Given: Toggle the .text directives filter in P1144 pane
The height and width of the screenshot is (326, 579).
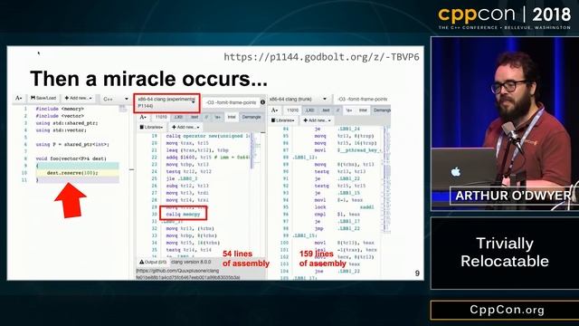Looking at the screenshot, I should (x=195, y=117).
